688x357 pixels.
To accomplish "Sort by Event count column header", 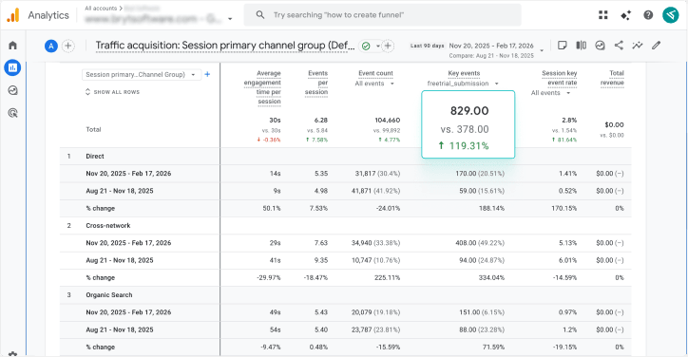I will click(375, 73).
